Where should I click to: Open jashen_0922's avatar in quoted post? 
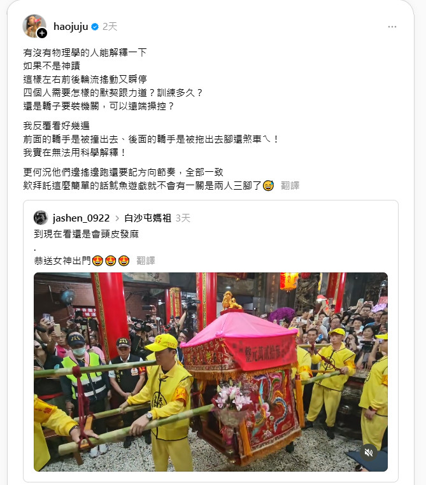click(x=41, y=218)
